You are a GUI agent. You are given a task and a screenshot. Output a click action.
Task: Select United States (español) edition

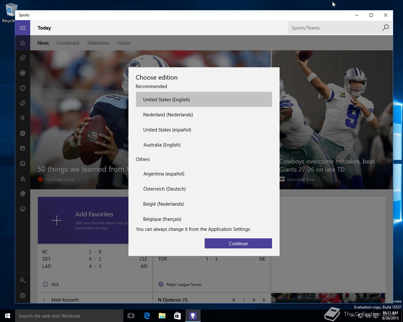pos(204,130)
